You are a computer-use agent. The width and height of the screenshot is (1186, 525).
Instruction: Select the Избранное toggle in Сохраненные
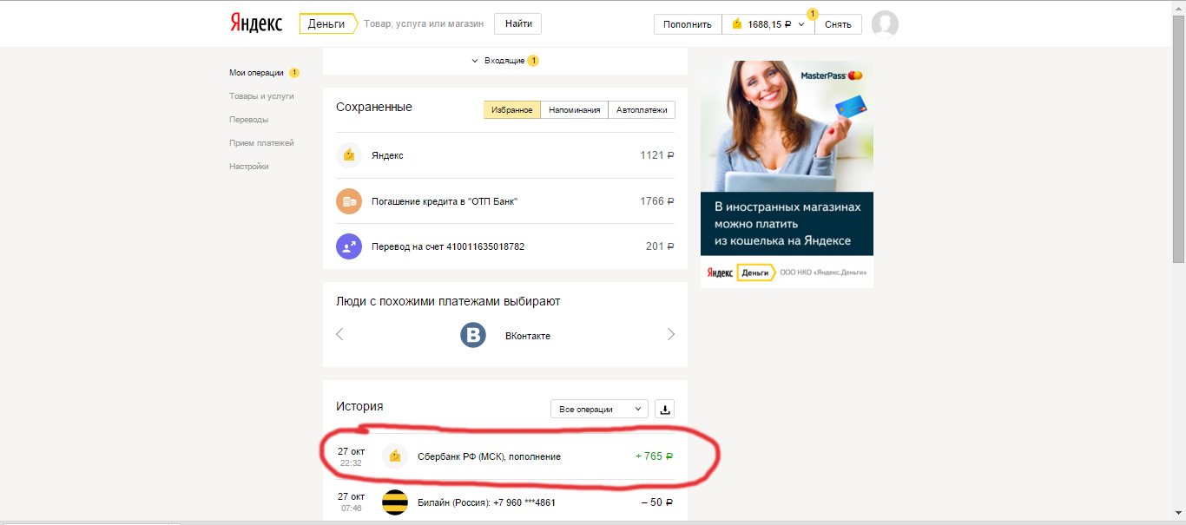(512, 110)
